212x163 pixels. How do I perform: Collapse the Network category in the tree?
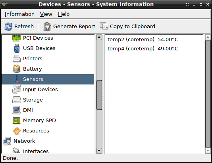coord(24,141)
